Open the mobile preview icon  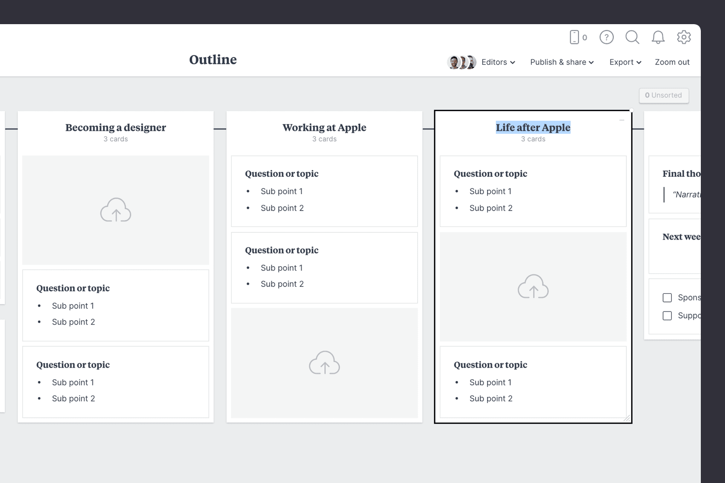click(x=575, y=37)
